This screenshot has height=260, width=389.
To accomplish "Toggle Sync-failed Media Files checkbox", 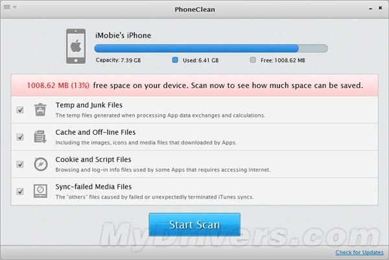I will [x=20, y=191].
